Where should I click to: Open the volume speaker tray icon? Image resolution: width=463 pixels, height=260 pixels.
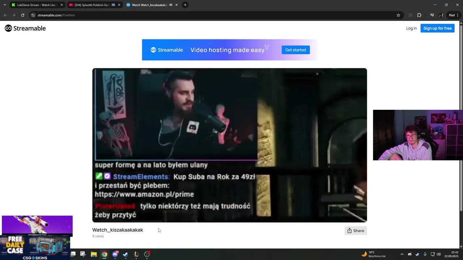(439, 254)
